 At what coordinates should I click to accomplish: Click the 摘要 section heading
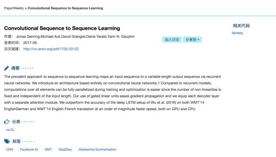coord(16,68)
